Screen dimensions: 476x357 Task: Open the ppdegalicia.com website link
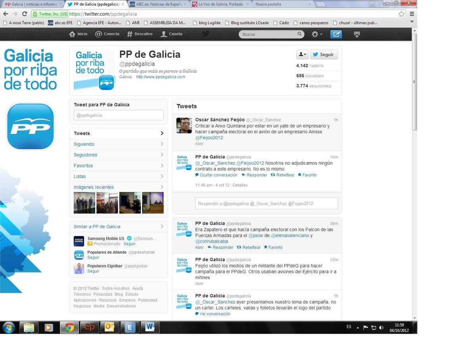click(161, 77)
